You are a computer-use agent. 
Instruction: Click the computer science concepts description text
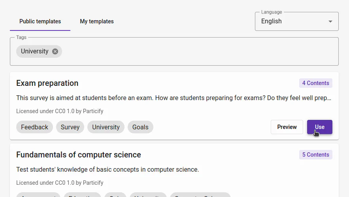(108, 170)
